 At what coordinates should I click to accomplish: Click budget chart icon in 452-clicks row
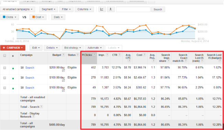(63, 70)
